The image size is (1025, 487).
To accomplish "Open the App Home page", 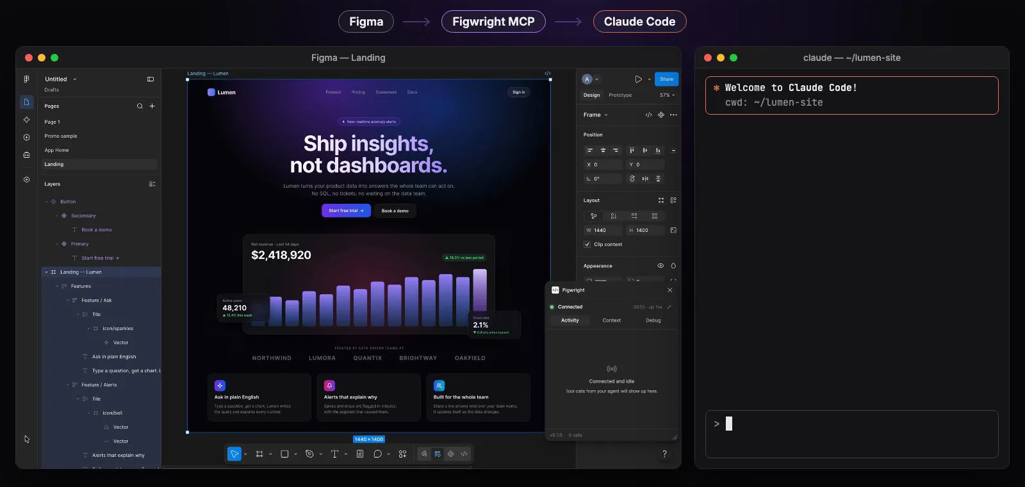I will click(99, 150).
